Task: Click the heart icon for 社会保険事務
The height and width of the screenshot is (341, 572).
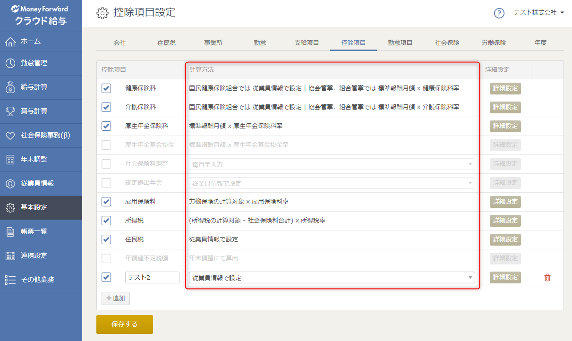Action: coord(10,136)
